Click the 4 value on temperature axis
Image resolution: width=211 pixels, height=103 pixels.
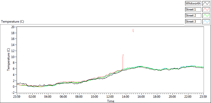click(14, 75)
